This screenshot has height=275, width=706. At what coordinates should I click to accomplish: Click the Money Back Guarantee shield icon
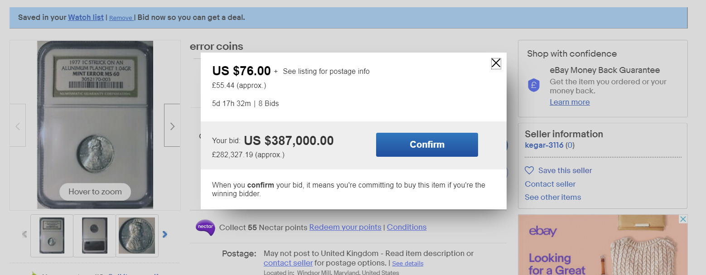pos(534,85)
